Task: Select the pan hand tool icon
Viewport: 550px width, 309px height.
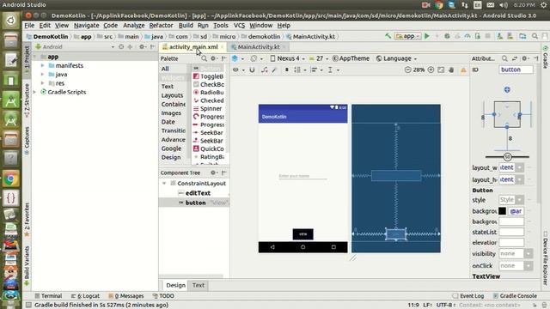Action: 451,70
